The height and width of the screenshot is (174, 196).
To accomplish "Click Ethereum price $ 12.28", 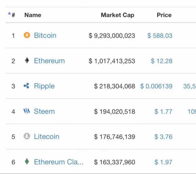I will pos(162,61).
